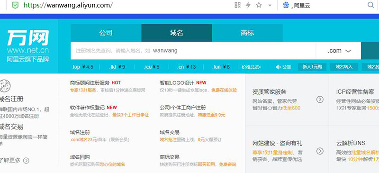
Task: Open the 资质管家服务 card title
Action: pyautogui.click(x=269, y=92)
